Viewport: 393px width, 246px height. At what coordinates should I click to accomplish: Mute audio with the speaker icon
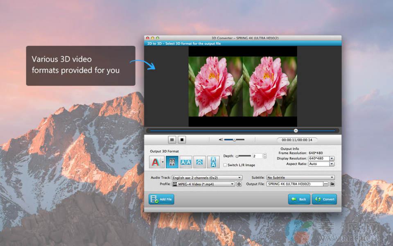221,140
